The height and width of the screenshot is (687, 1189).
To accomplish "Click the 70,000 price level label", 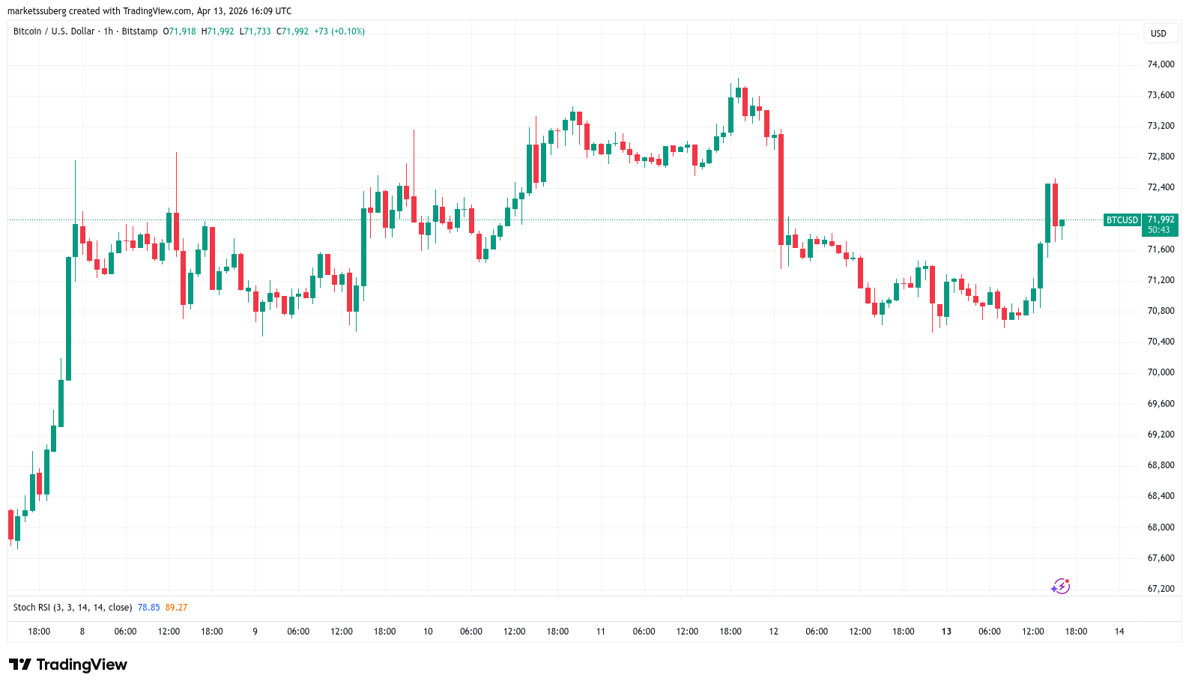I will (1161, 372).
